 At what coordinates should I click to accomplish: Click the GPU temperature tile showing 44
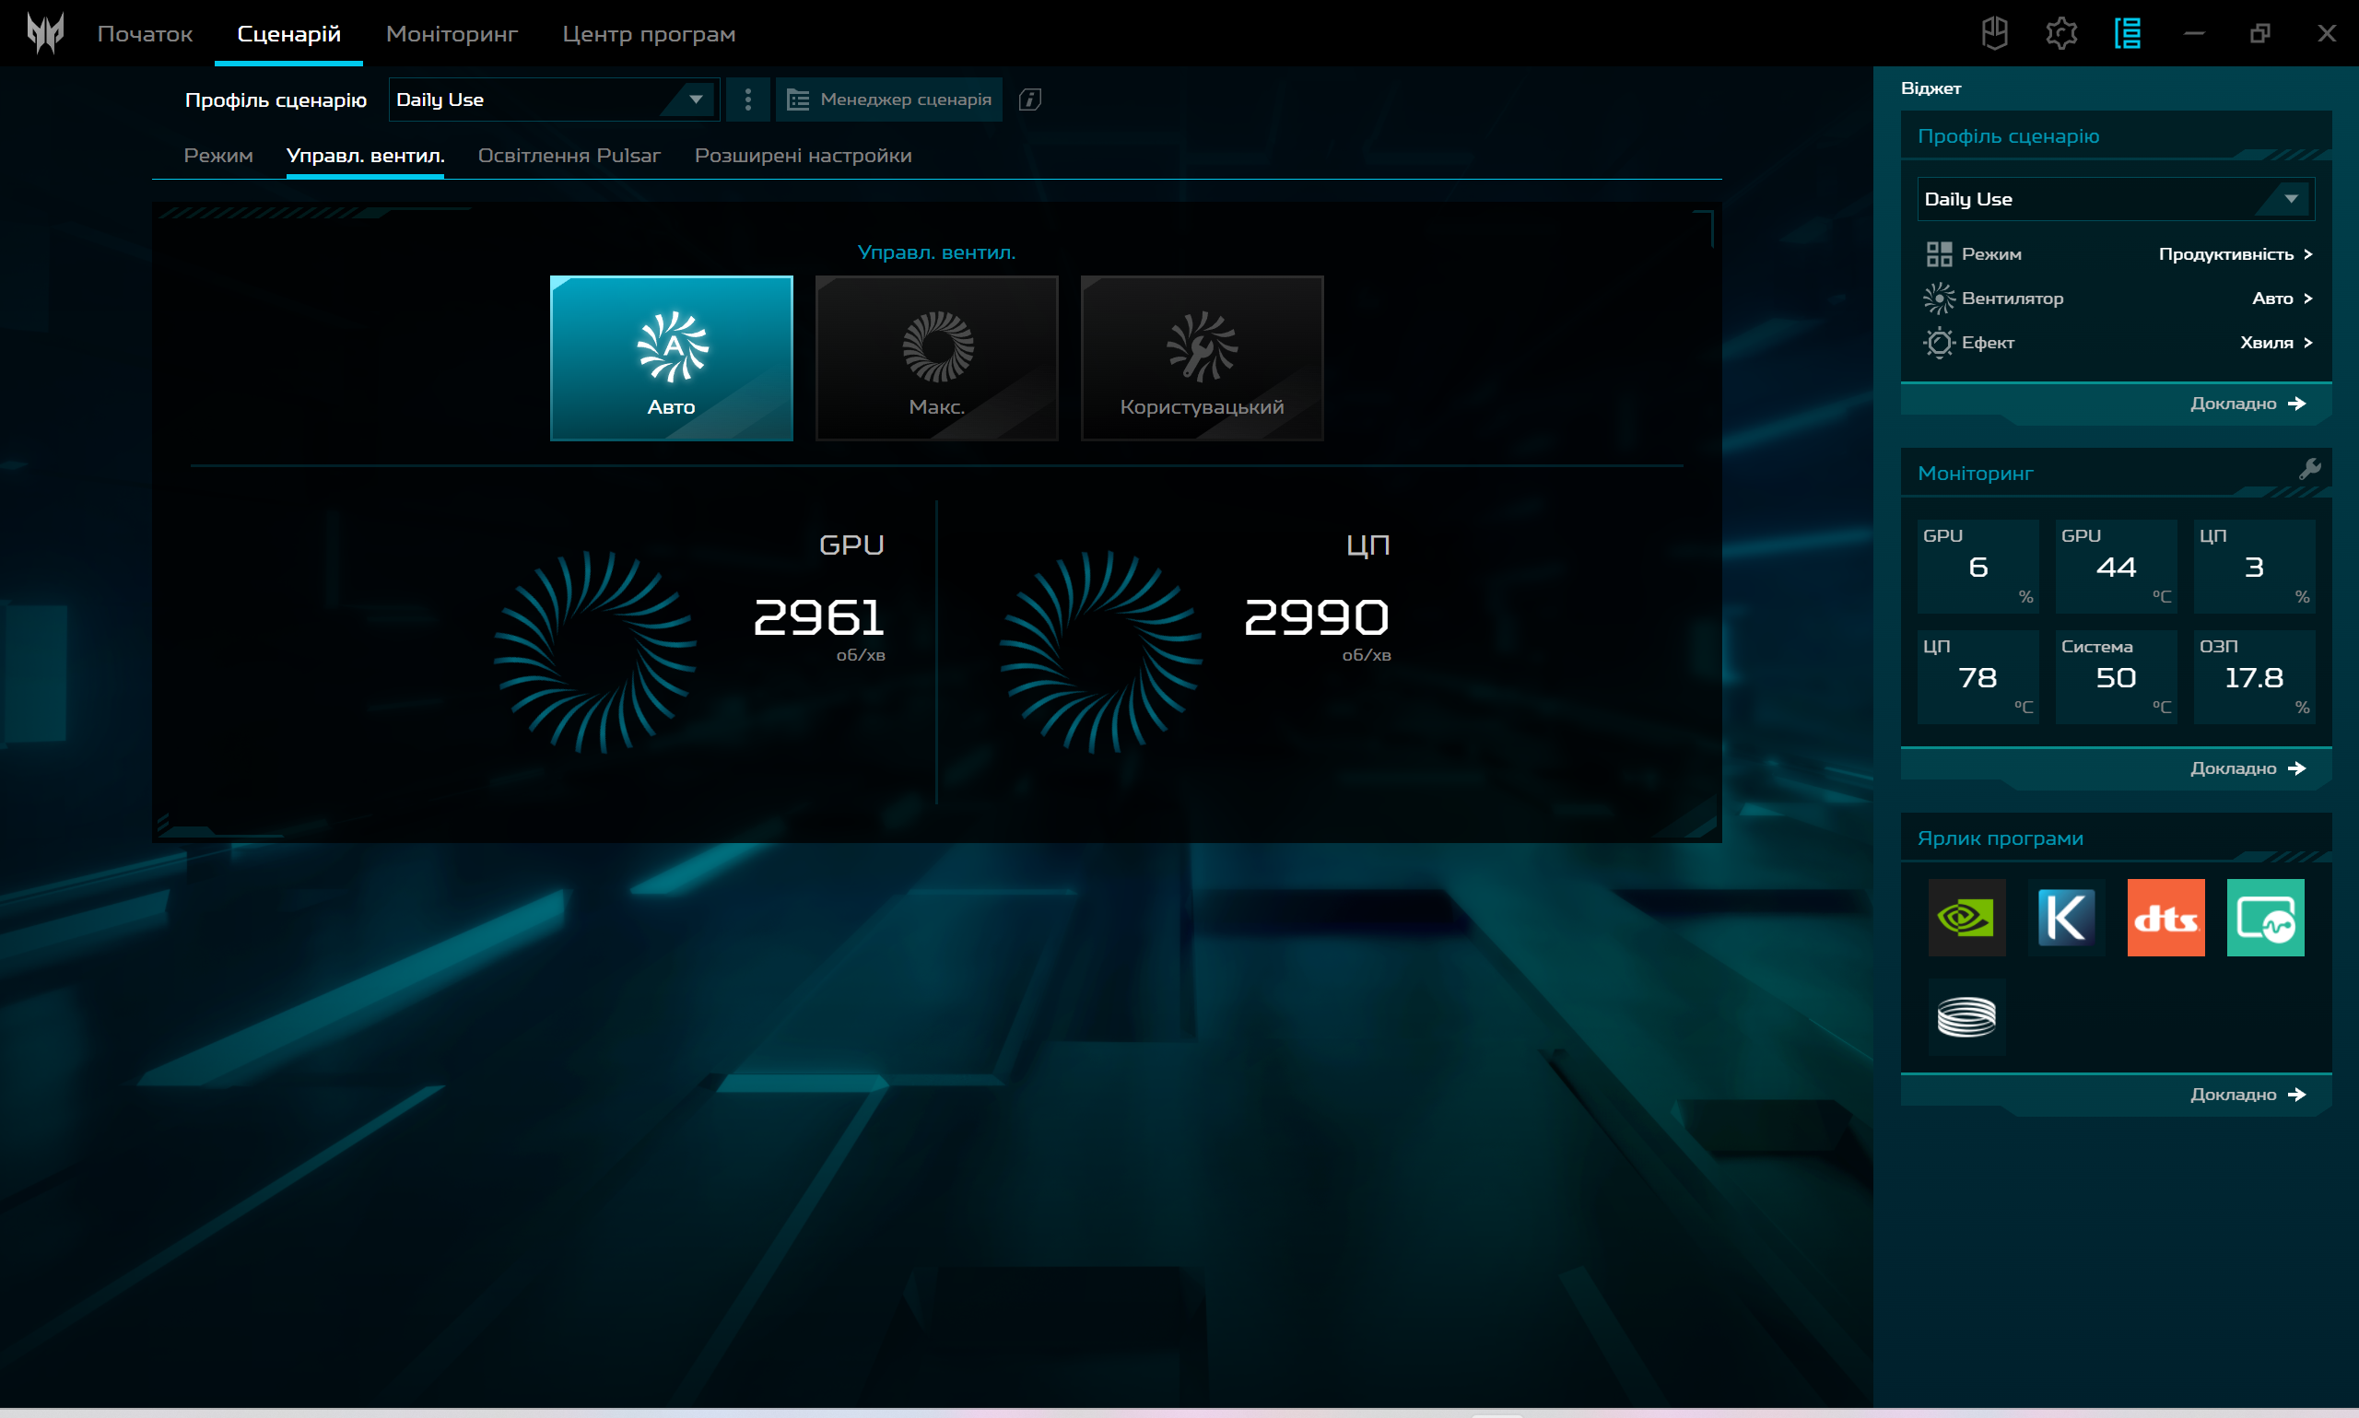[2115, 567]
